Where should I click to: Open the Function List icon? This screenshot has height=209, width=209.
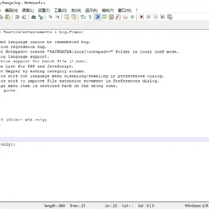[x=118, y=17]
